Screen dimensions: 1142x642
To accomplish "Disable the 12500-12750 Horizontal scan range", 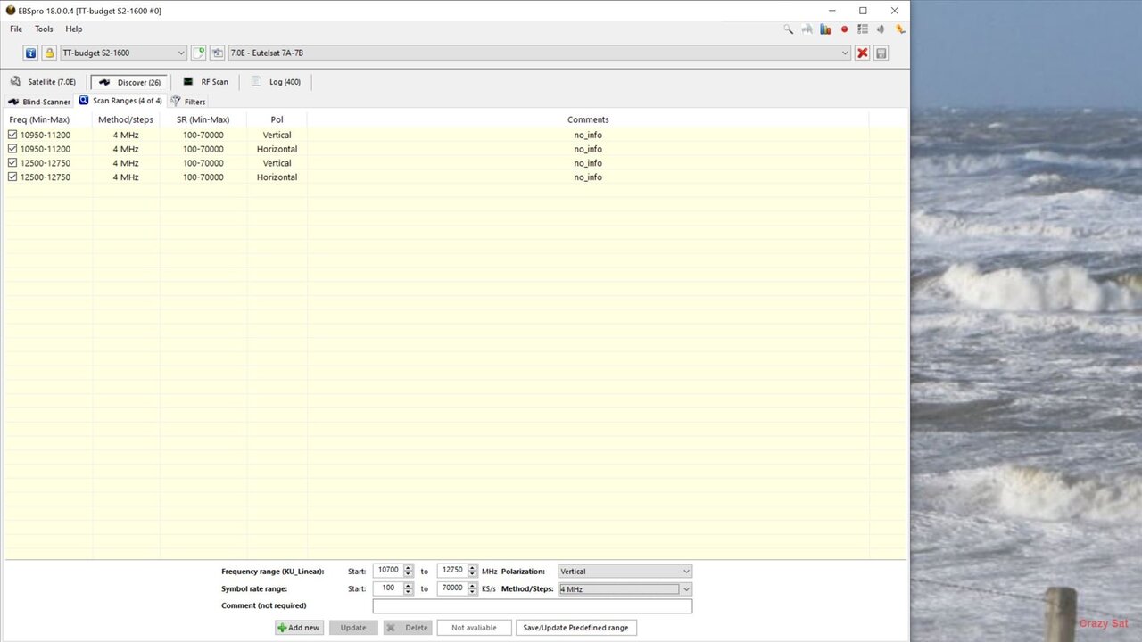I will (x=12, y=177).
